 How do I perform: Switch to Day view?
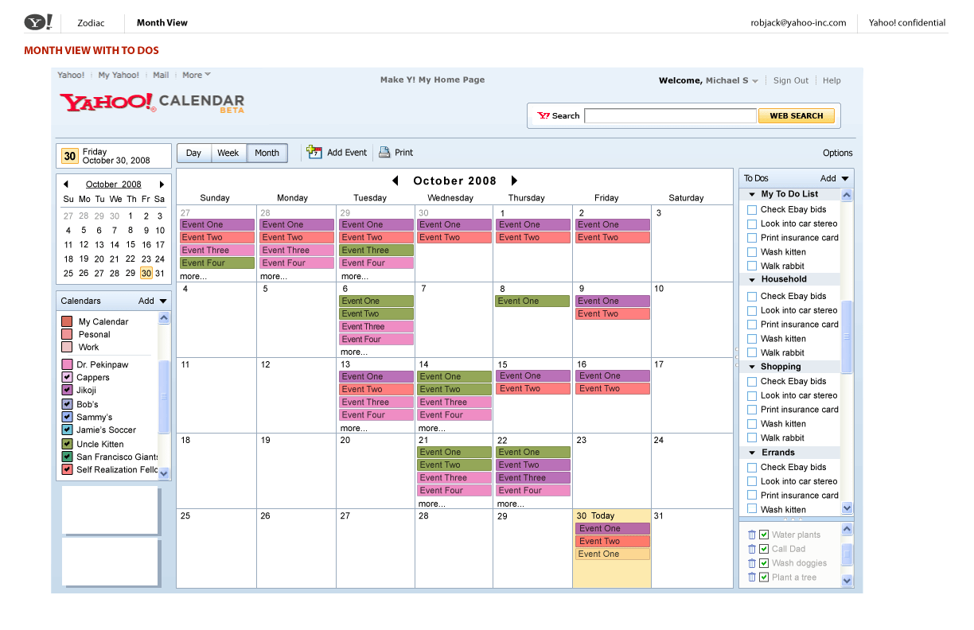[x=193, y=153]
